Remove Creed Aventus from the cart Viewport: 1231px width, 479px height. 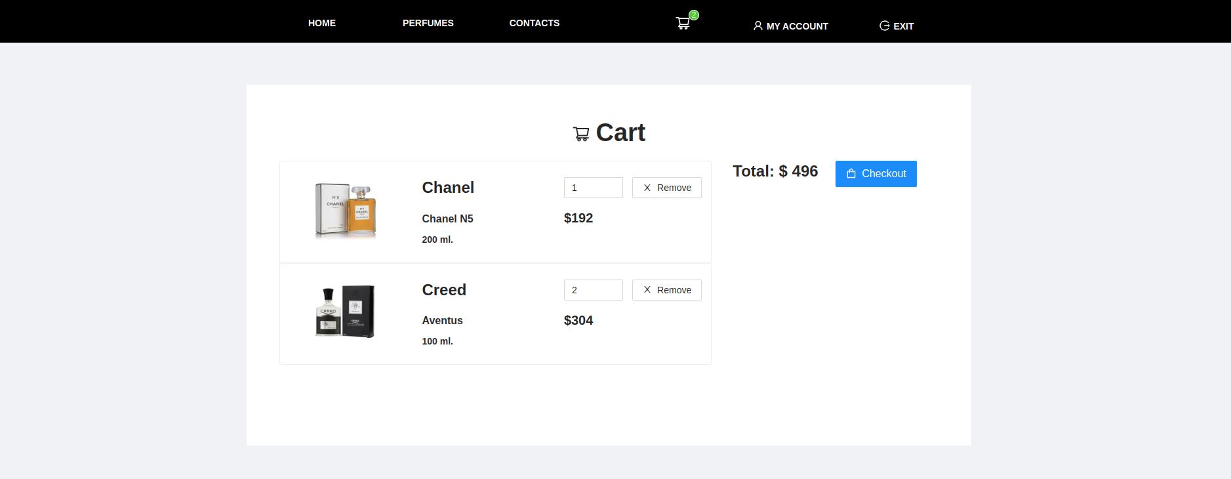tap(667, 290)
